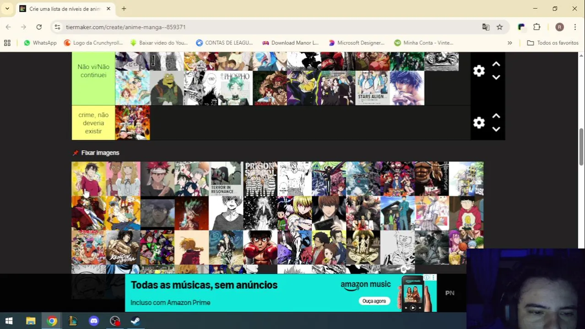Open 'Minha Conta - Vinte...' bookmark
The image size is (585, 329).
424,42
